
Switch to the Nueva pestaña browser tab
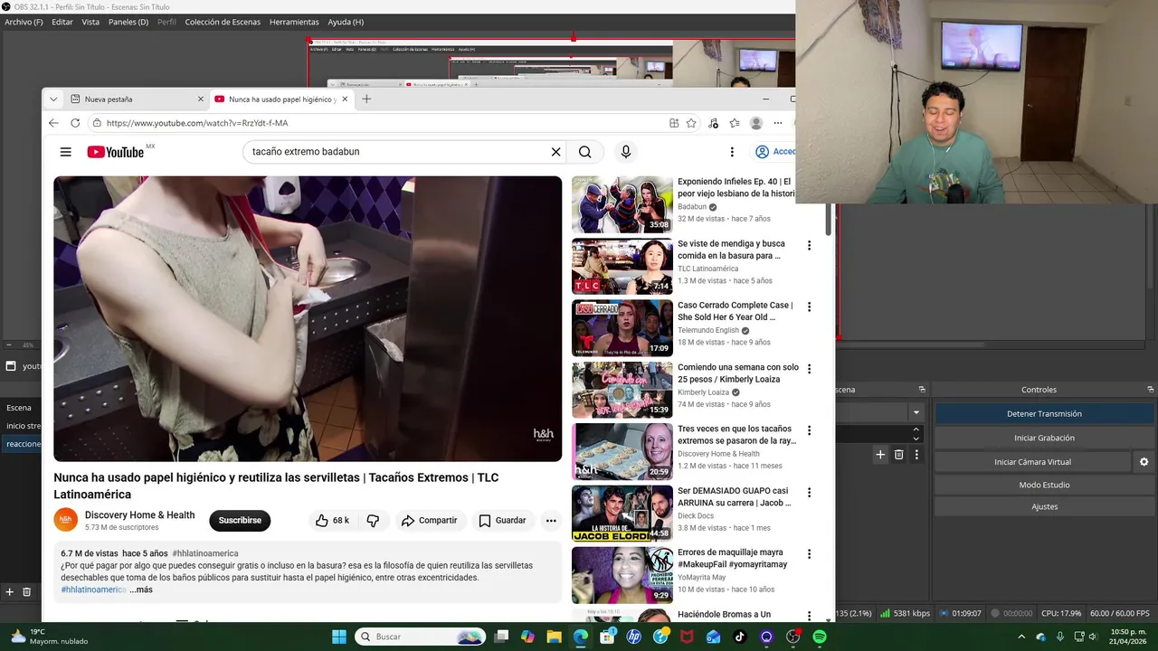136,99
